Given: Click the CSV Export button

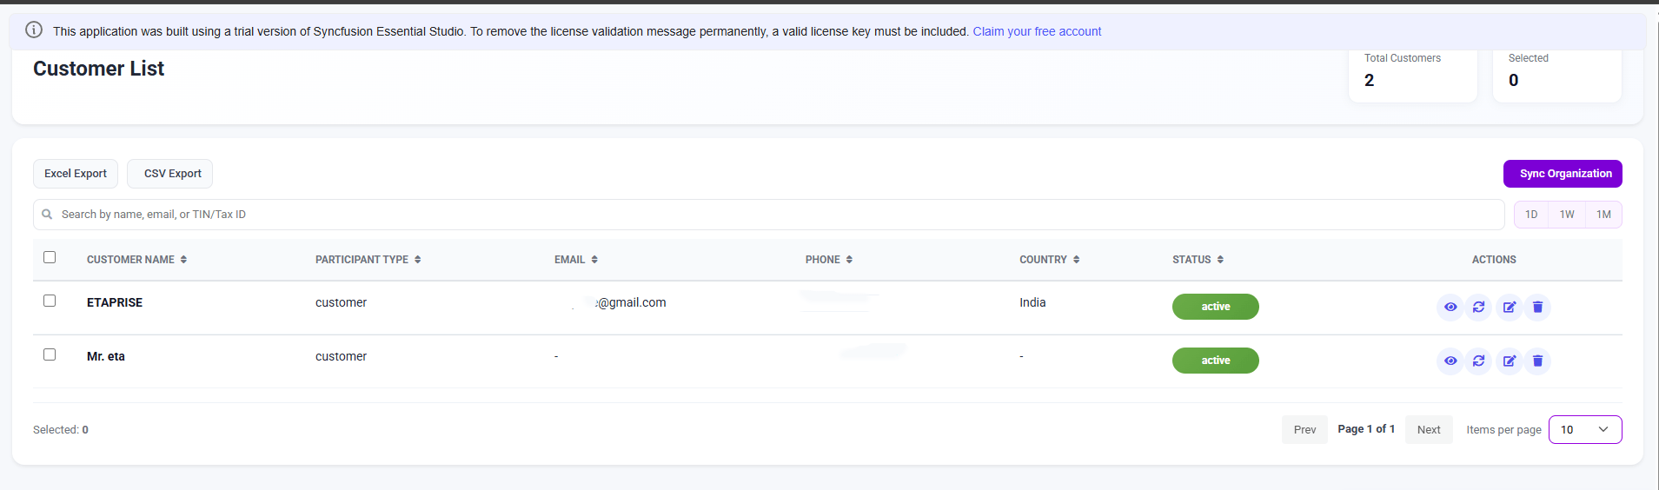Looking at the screenshot, I should 170,174.
